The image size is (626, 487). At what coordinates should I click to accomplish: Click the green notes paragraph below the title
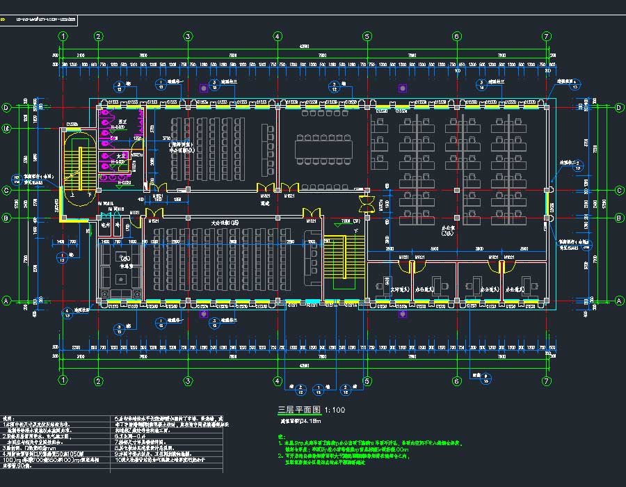pos(370,449)
